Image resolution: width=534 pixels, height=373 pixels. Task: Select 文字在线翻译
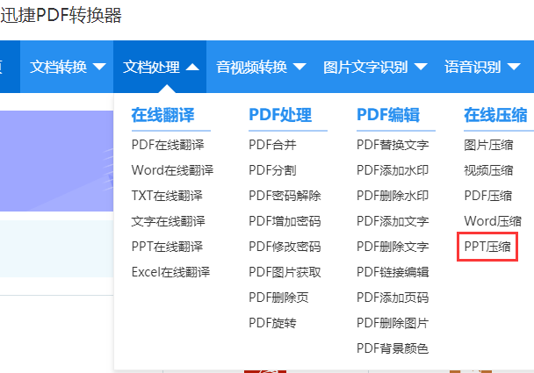[169, 221]
